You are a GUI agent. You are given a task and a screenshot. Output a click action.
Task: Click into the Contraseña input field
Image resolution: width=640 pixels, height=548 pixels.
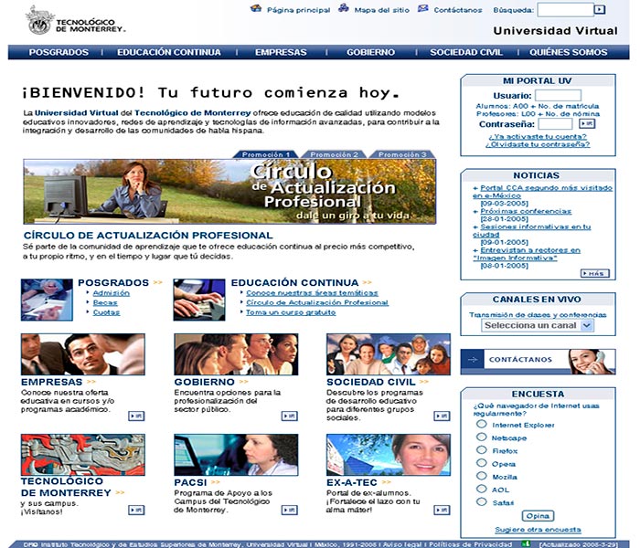pyautogui.click(x=555, y=123)
